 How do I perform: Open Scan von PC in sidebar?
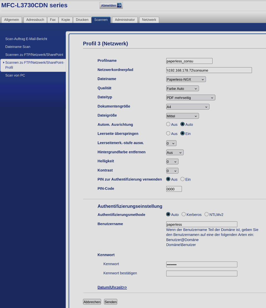(x=15, y=75)
